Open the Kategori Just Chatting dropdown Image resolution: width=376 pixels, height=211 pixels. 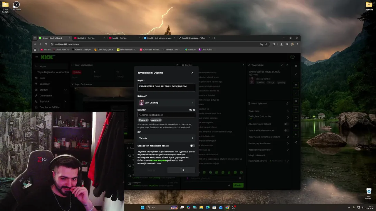[x=166, y=103]
